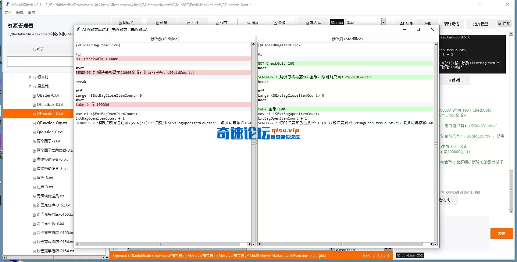The height and width of the screenshot is (262, 517).
Task: Open 沙巴克手镯店-0154.txt file
Action: [53, 251]
